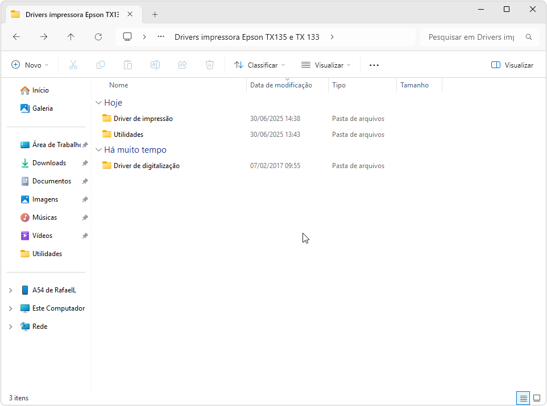This screenshot has width=547, height=406.
Task: Click the Cut scissors icon
Action: 73,65
